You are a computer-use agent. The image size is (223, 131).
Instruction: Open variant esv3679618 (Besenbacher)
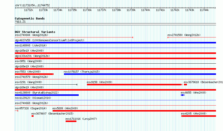pyautogui.click(x=203, y=82)
